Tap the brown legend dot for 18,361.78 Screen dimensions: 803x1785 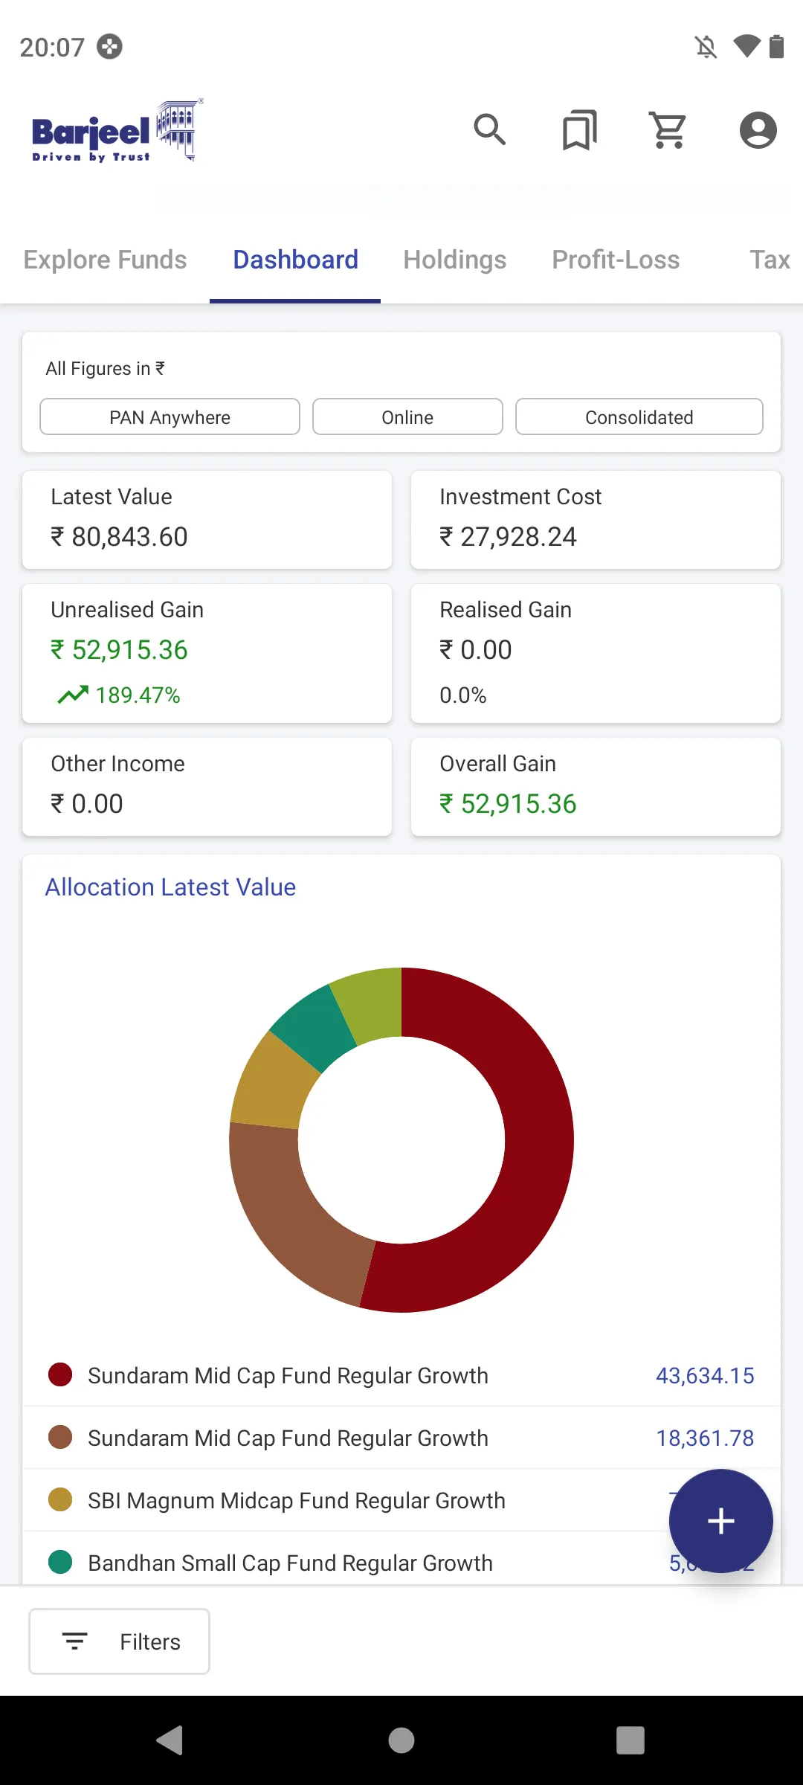tap(60, 1438)
